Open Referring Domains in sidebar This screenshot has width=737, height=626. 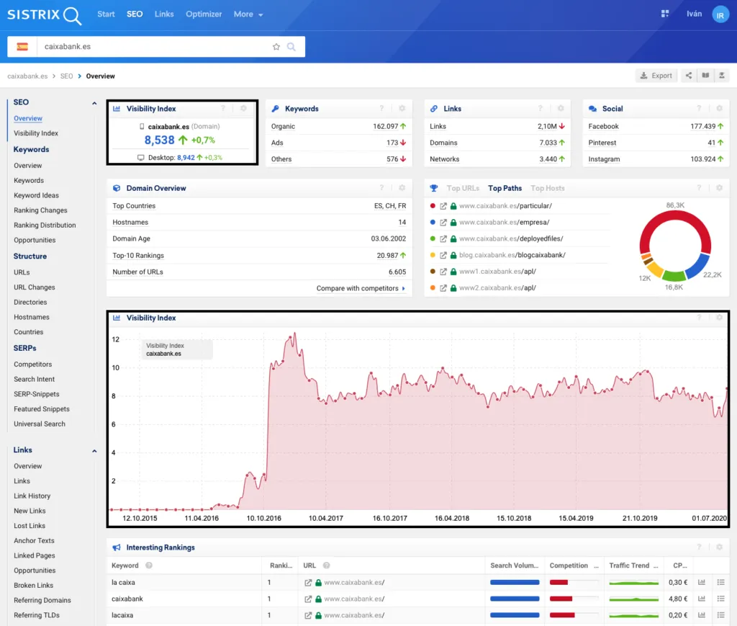coord(42,601)
